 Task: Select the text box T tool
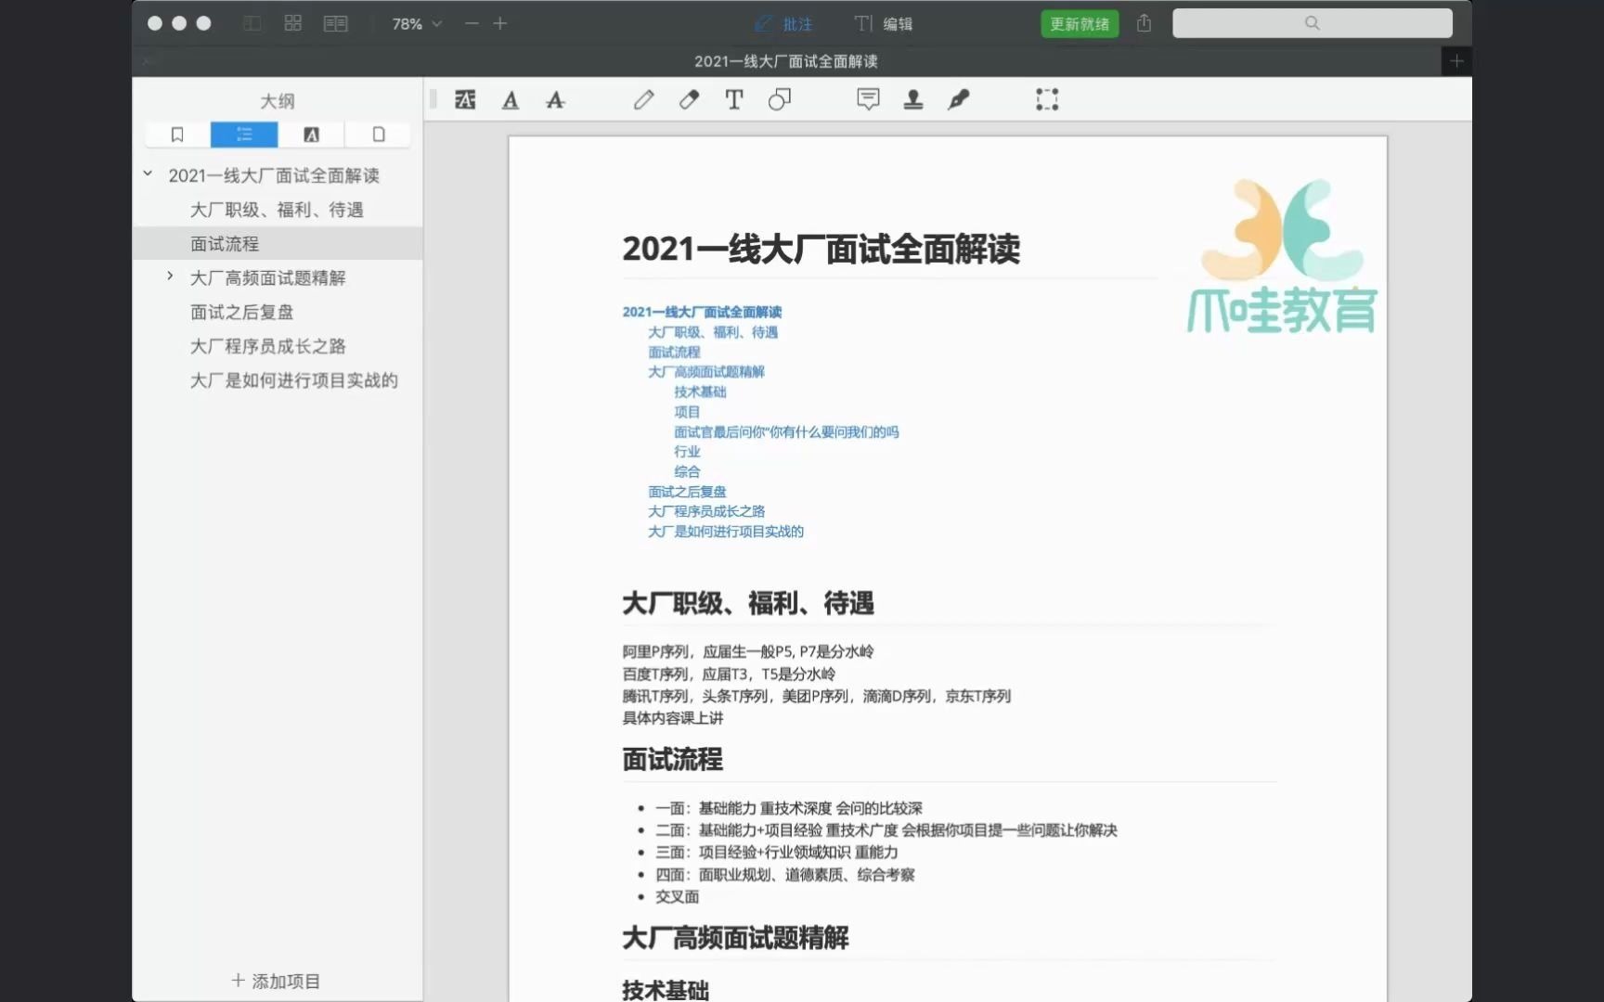point(733,99)
